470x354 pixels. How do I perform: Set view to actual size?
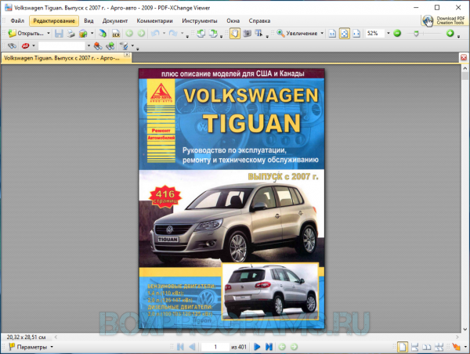click(x=332, y=33)
